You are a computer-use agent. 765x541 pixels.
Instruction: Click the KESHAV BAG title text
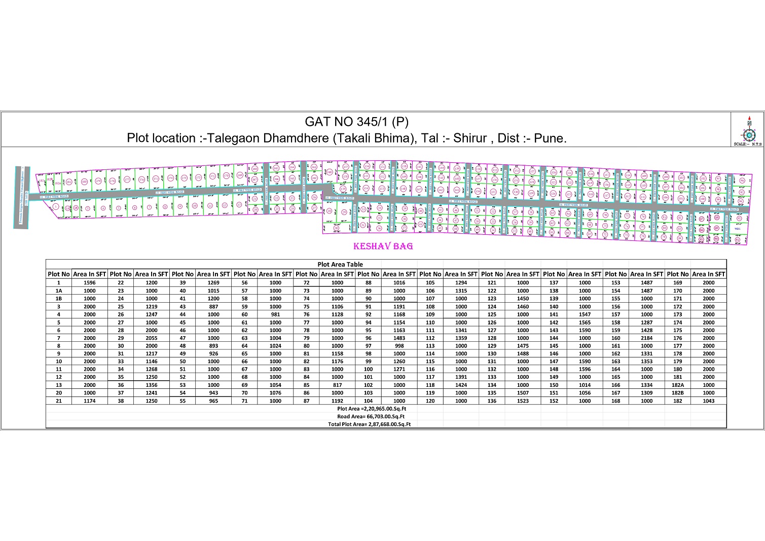[383, 246]
